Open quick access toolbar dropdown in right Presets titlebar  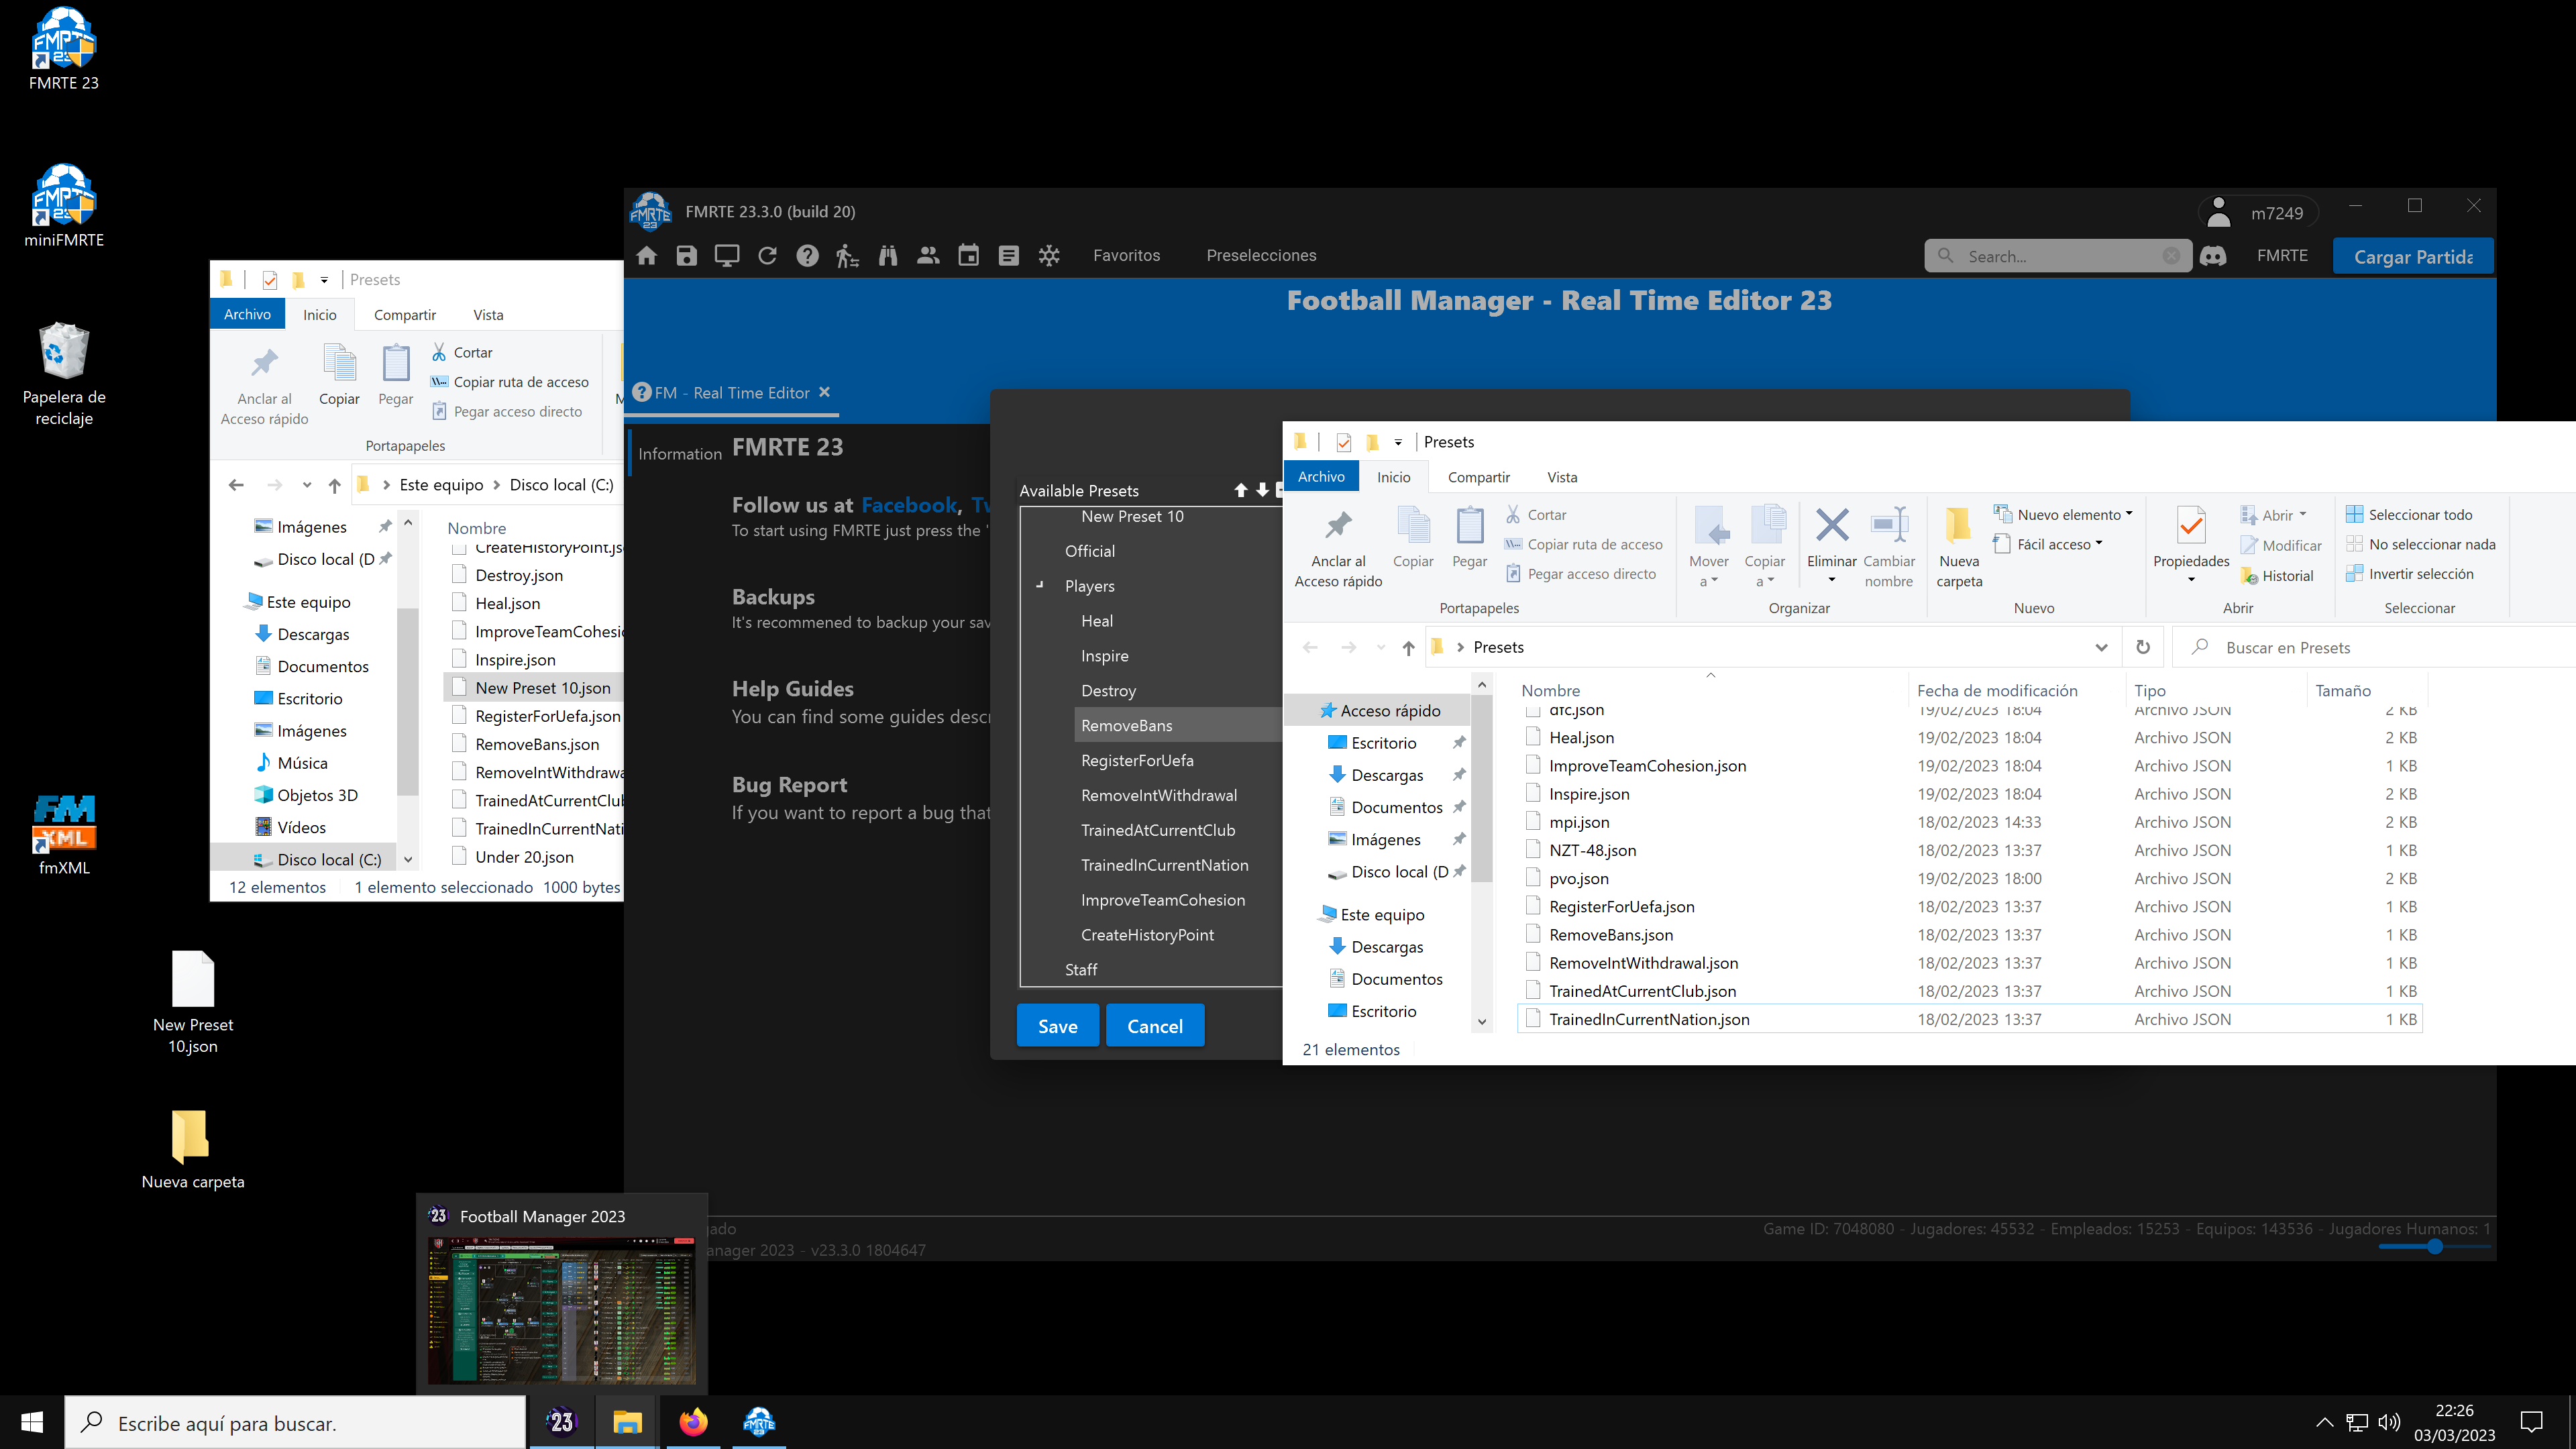1398,442
